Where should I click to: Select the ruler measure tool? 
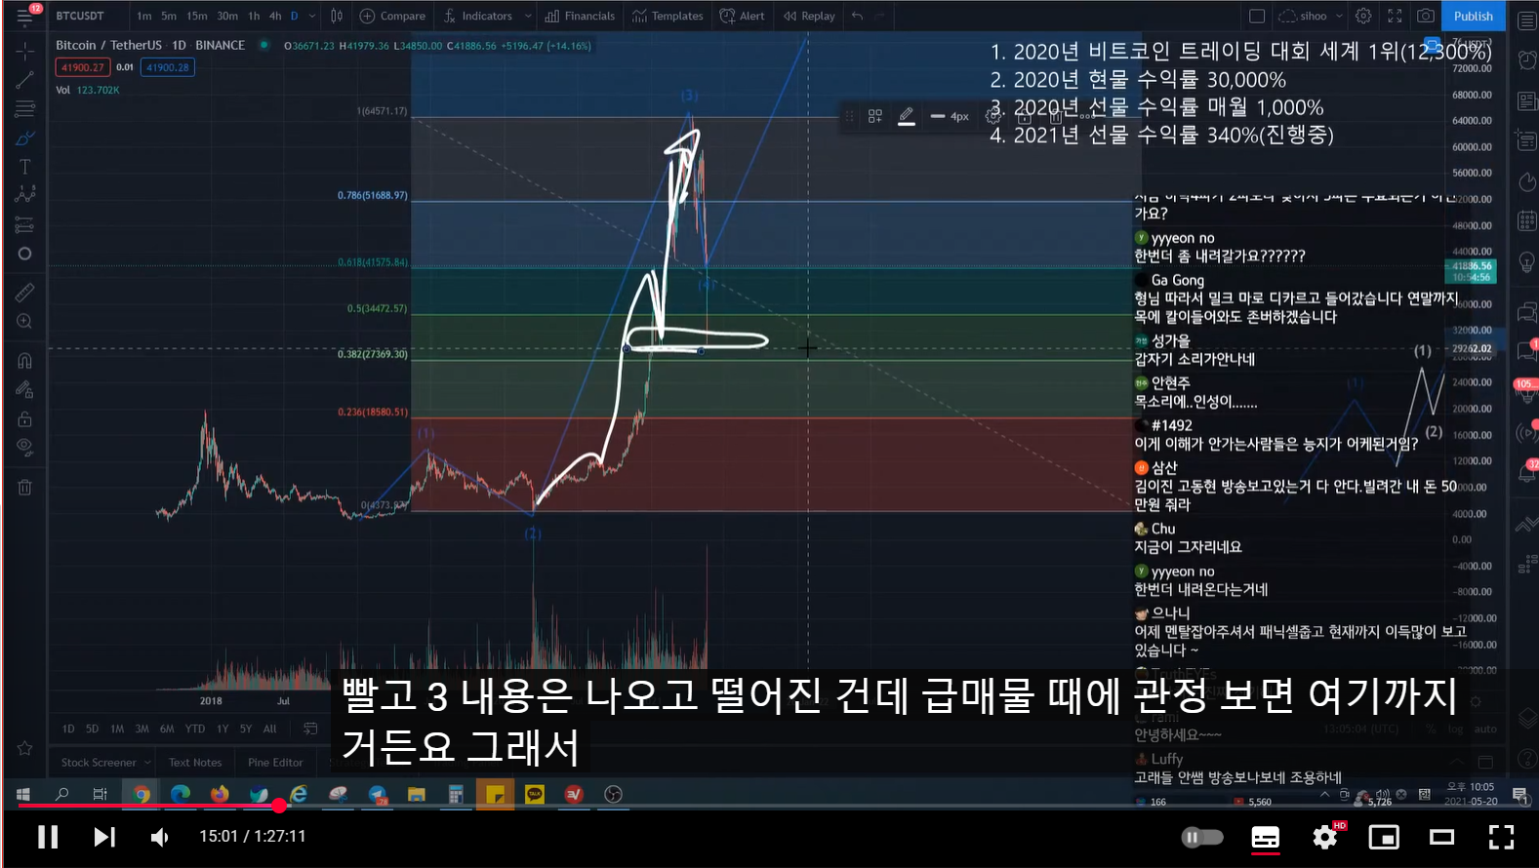click(x=25, y=292)
